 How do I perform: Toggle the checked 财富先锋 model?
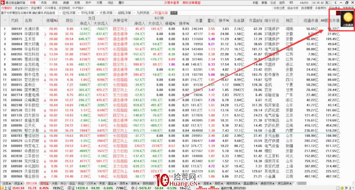[x=160, y=13]
